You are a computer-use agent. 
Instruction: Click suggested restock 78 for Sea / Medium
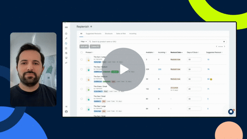pos(208,69)
